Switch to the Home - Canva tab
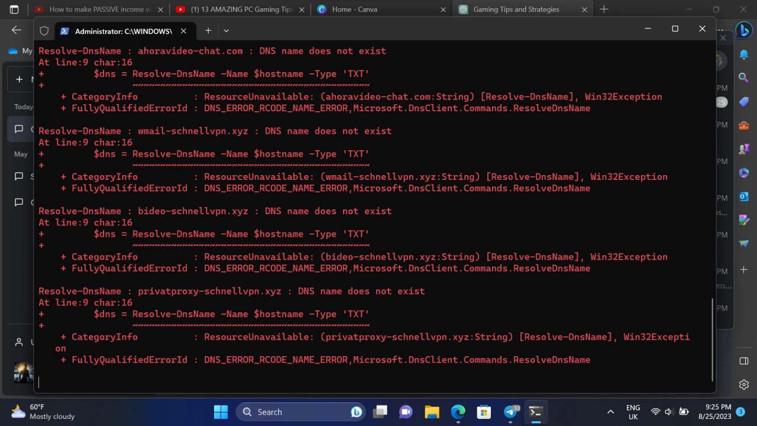This screenshot has width=757, height=426. [382, 9]
